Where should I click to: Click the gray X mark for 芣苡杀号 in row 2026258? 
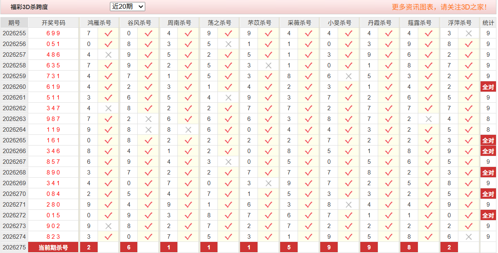tap(268, 65)
